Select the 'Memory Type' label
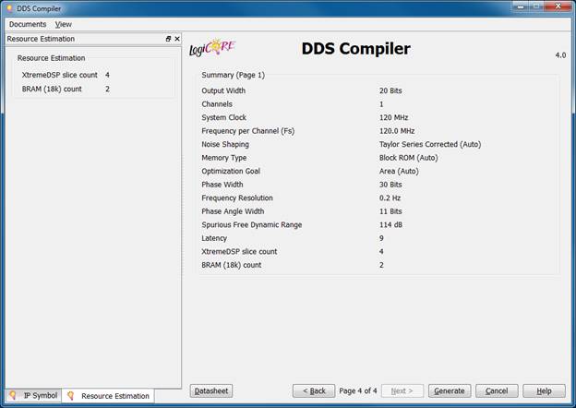This screenshot has width=576, height=408. [x=224, y=158]
